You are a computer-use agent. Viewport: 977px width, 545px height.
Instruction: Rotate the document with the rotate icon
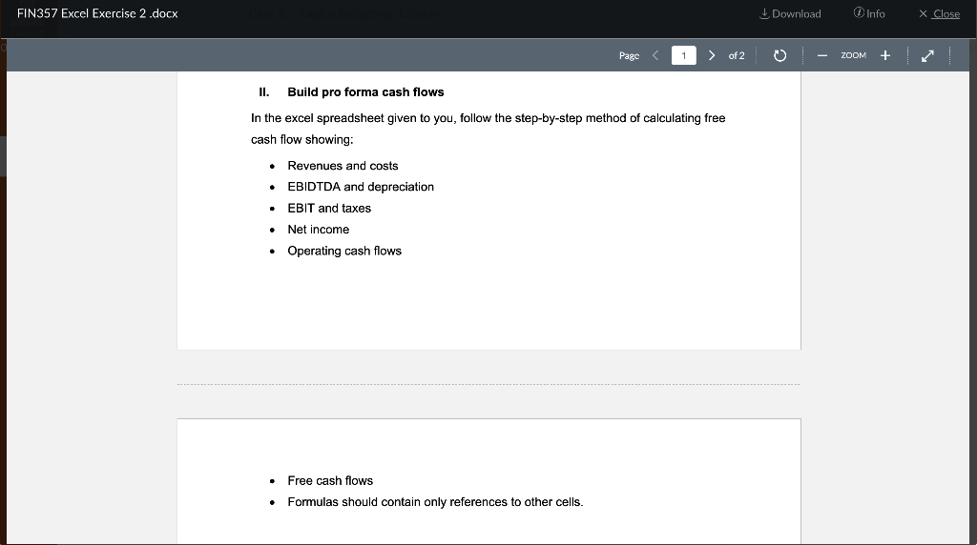[x=780, y=55]
